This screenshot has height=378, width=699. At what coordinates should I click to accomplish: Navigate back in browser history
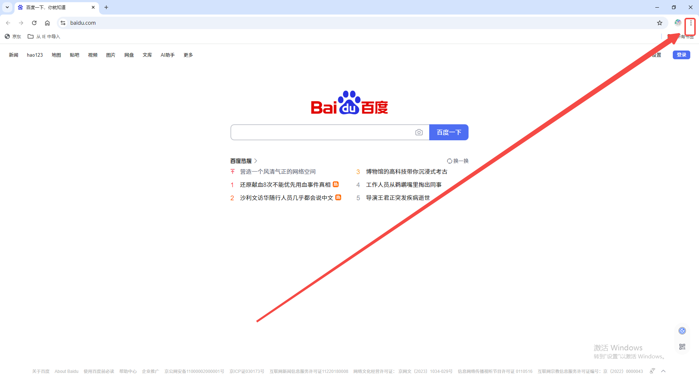click(8, 23)
